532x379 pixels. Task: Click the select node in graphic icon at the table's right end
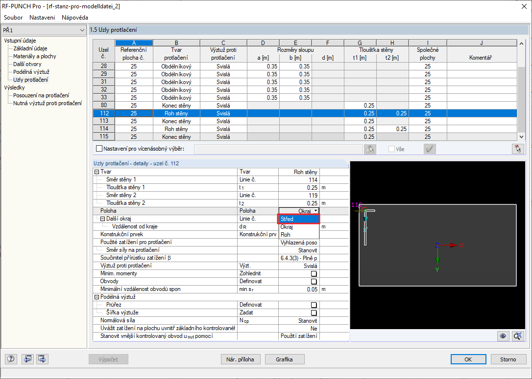point(518,149)
